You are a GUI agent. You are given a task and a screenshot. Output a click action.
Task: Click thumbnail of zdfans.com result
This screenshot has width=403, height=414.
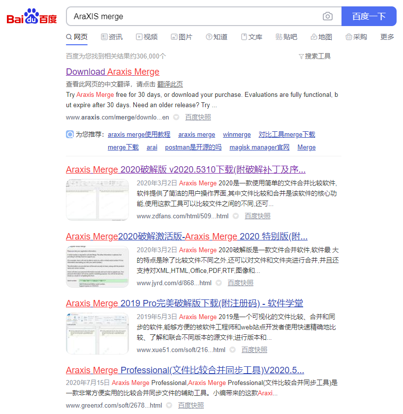(x=97, y=200)
